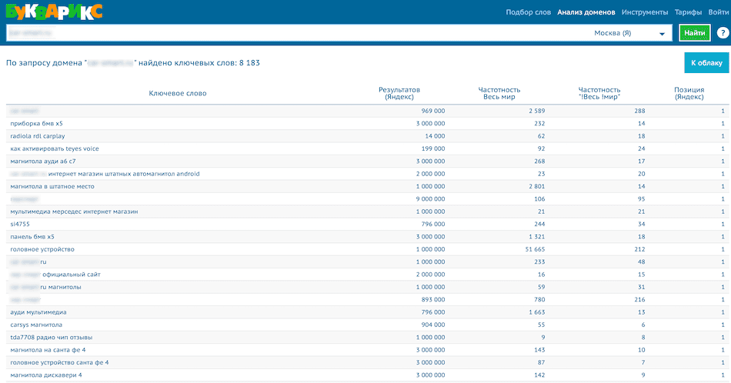
Task: Click the Букварикс logo
Action: point(53,12)
